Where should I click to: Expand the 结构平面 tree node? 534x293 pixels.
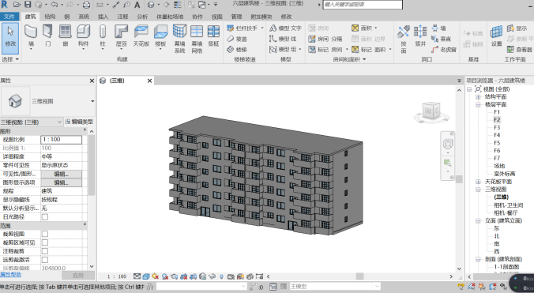(x=478, y=96)
